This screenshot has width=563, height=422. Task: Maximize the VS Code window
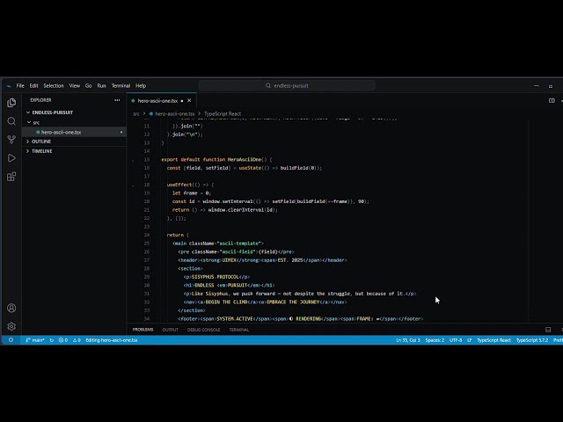[551, 86]
